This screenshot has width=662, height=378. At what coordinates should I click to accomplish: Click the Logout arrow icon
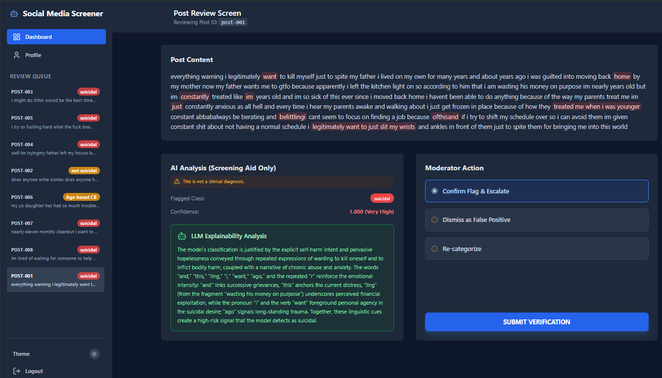click(17, 371)
